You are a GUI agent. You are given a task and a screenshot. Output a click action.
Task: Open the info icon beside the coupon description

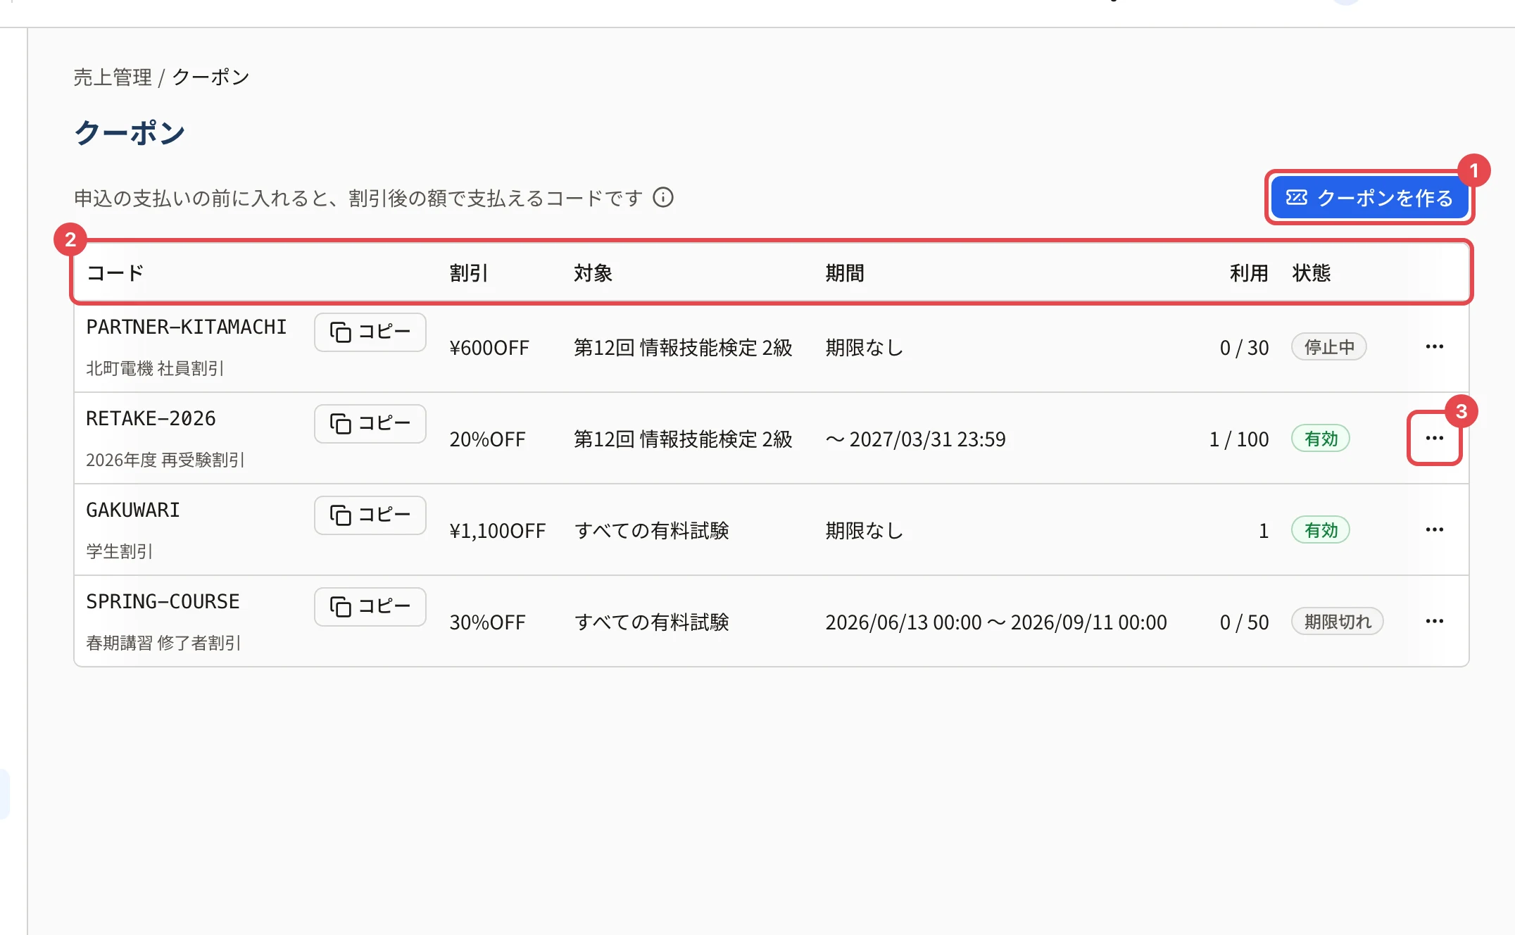(663, 198)
